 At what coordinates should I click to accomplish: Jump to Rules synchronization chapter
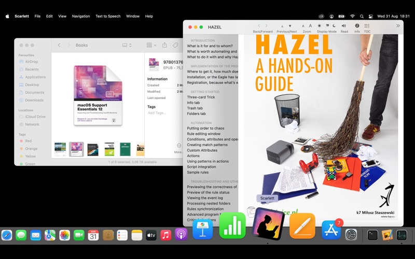205,209
